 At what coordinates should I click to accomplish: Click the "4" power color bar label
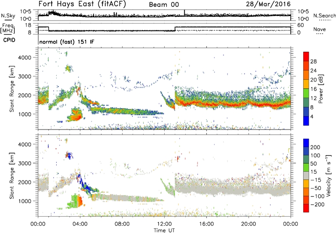click(x=312, y=116)
